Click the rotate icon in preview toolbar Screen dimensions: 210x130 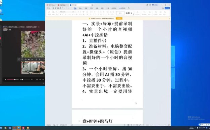point(26,59)
